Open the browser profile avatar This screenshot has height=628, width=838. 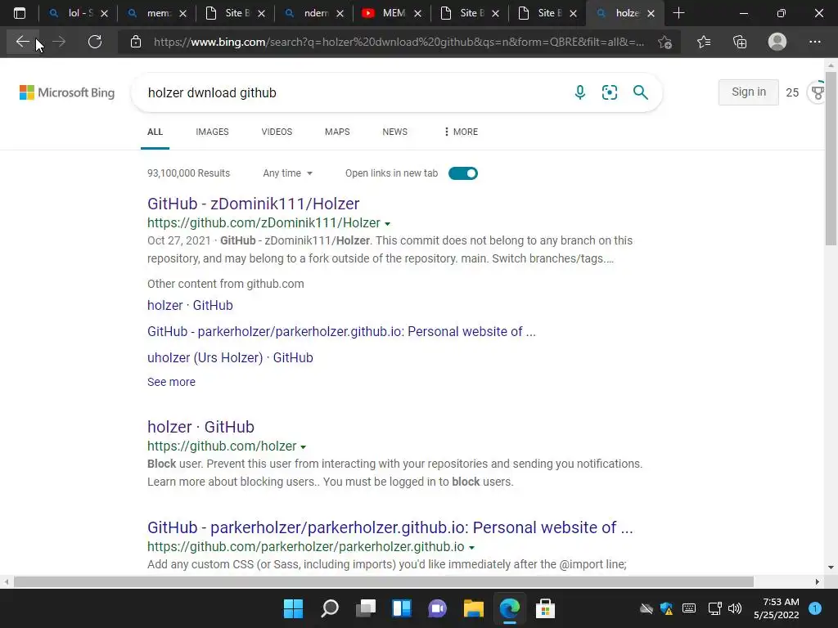click(x=777, y=42)
